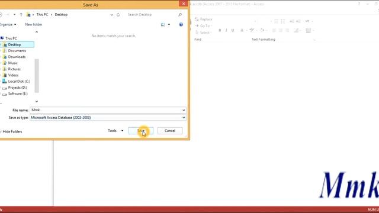Click the background fill color icon in Access
Image resolution: width=379 pixels, height=213 pixels.
click(262, 30)
